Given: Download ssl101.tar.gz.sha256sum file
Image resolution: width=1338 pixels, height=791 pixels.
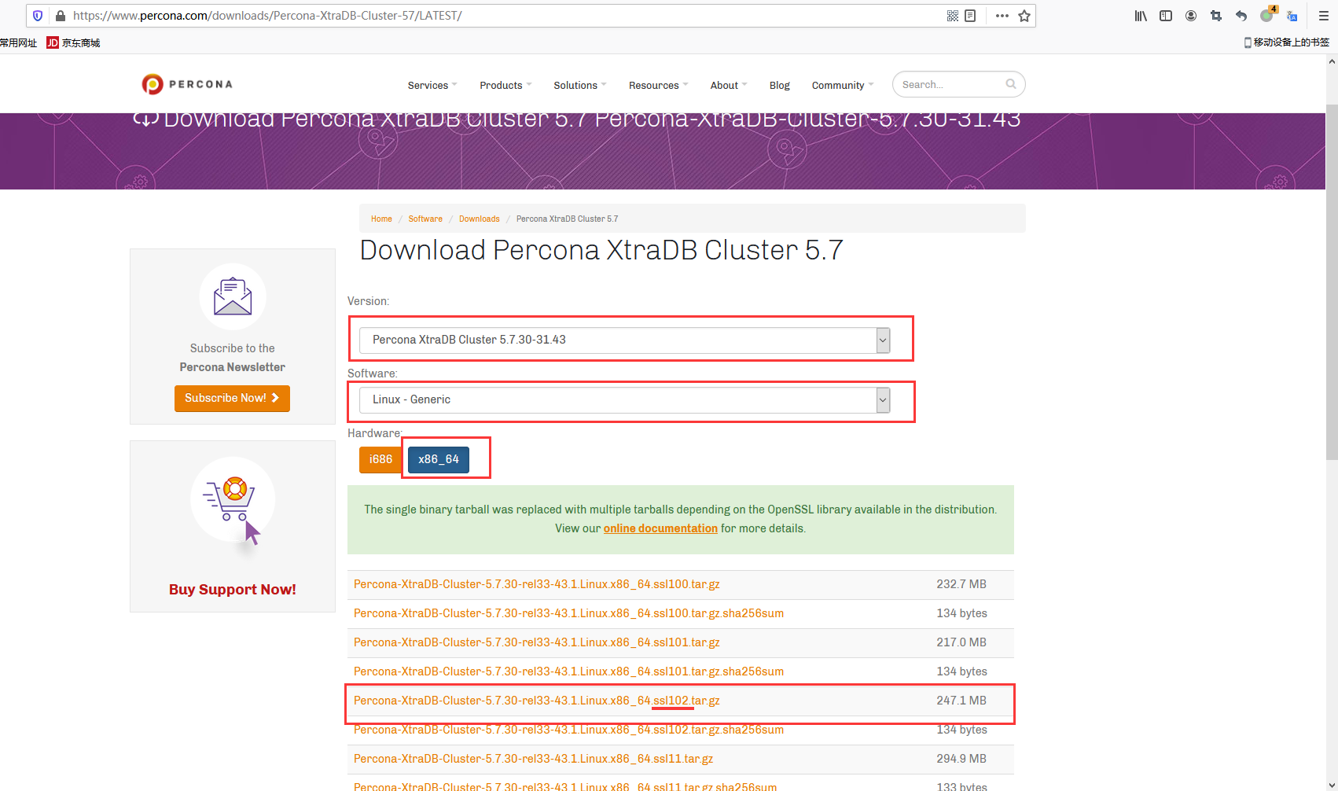Looking at the screenshot, I should coord(568,671).
